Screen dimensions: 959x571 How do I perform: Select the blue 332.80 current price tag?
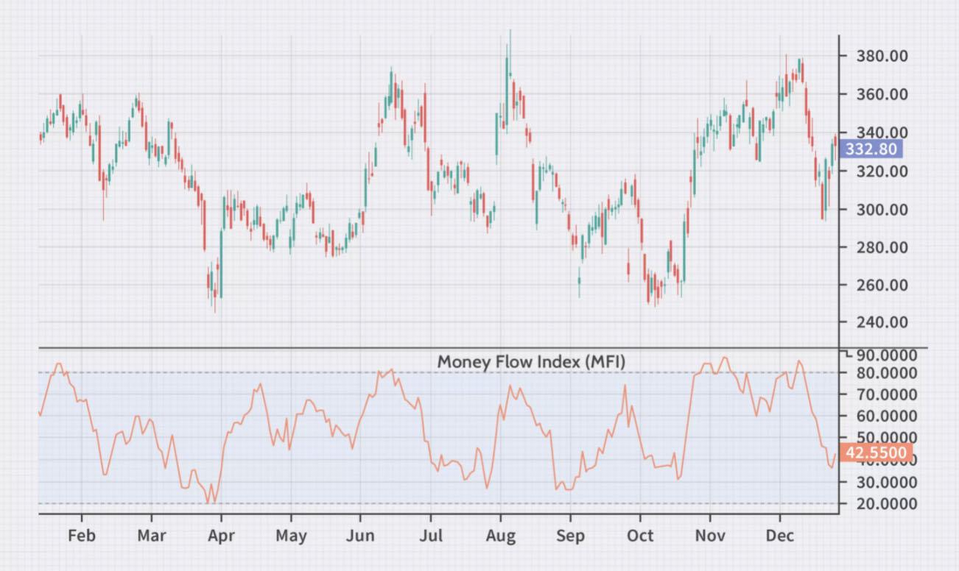tap(872, 149)
